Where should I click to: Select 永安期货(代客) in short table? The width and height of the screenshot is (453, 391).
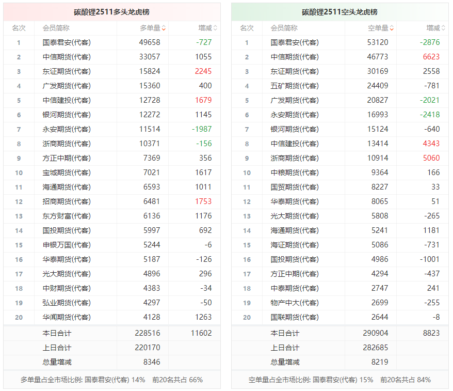[x=295, y=115]
